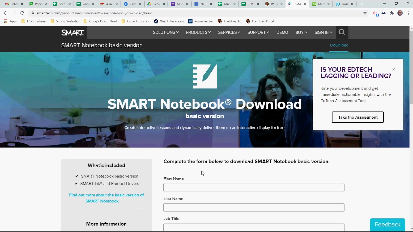
Task: Open the Other Important bookmark folder
Action: click(136, 21)
